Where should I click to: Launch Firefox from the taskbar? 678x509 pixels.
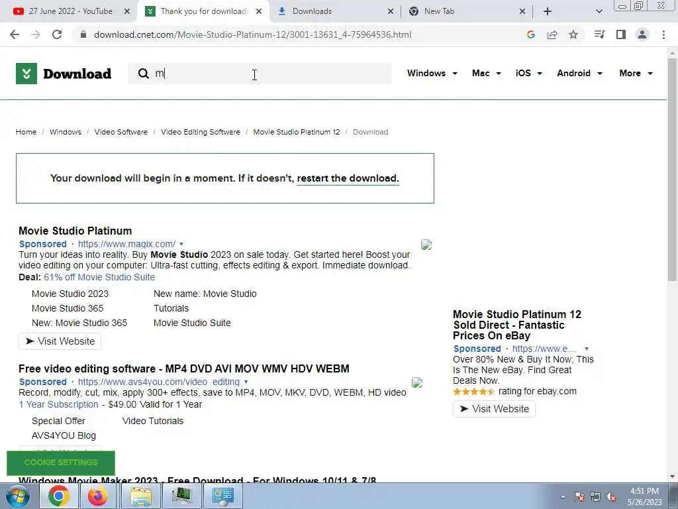click(x=98, y=496)
